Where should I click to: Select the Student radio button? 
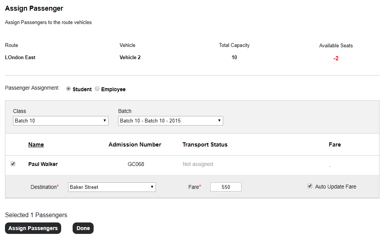click(68, 89)
